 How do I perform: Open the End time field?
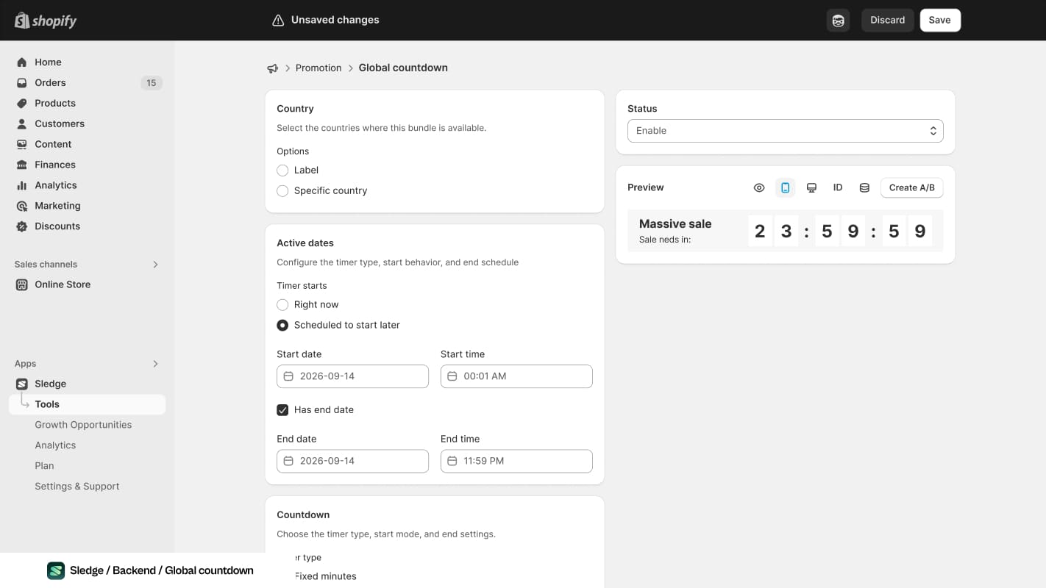point(516,462)
